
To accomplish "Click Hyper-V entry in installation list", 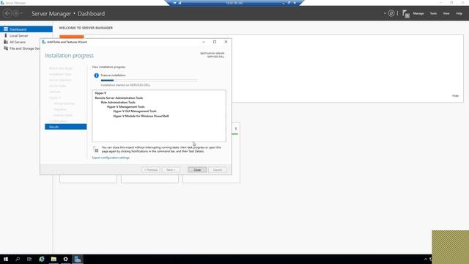I will pos(100,93).
